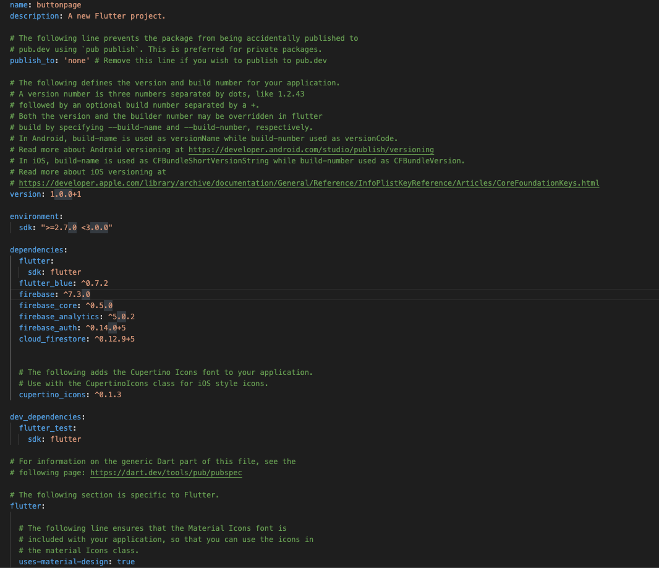This screenshot has height=568, width=659.
Task: Click the '^5.0.2' firebase_analytics version
Action: pyautogui.click(x=121, y=317)
